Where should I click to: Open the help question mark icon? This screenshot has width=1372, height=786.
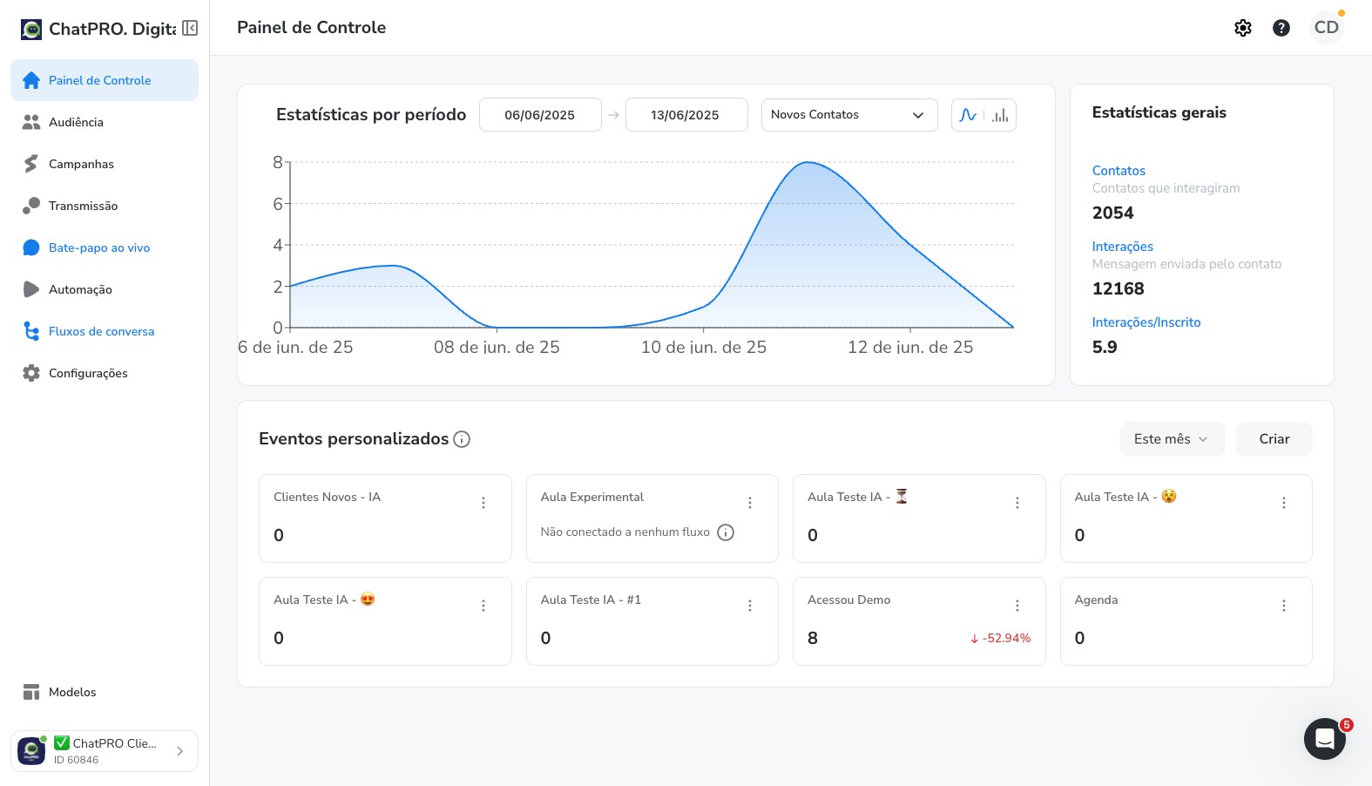point(1281,28)
